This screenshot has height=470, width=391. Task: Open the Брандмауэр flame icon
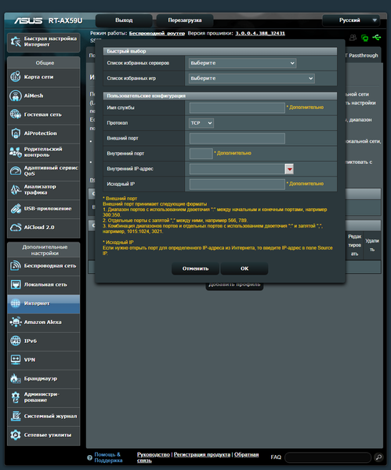tap(15, 378)
